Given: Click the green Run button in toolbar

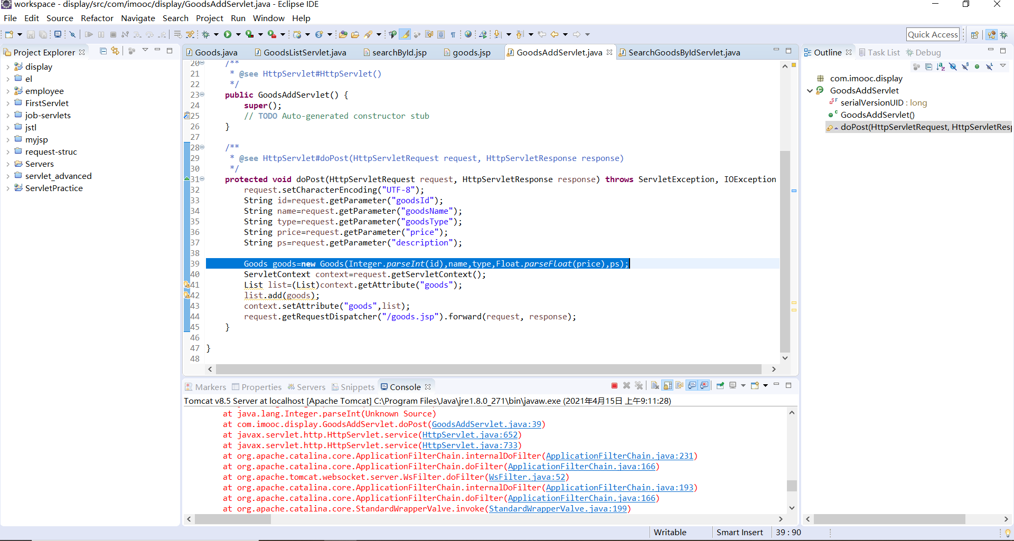Looking at the screenshot, I should coord(228,34).
